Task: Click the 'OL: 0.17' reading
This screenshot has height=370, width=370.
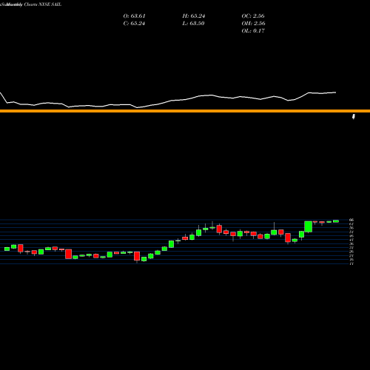Action: [x=253, y=31]
